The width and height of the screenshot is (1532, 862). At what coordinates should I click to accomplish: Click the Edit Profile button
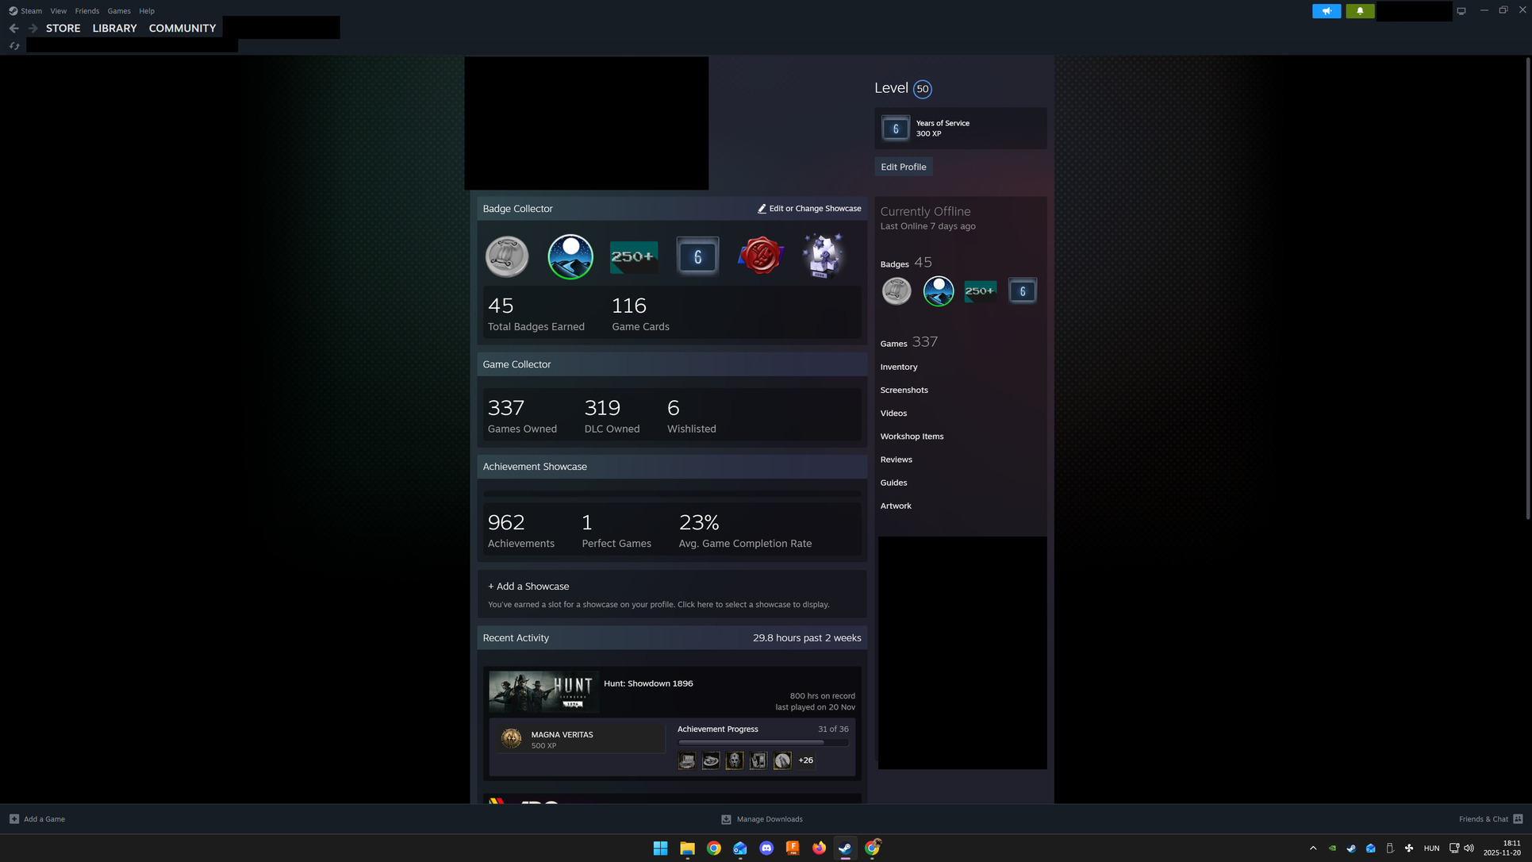[903, 167]
